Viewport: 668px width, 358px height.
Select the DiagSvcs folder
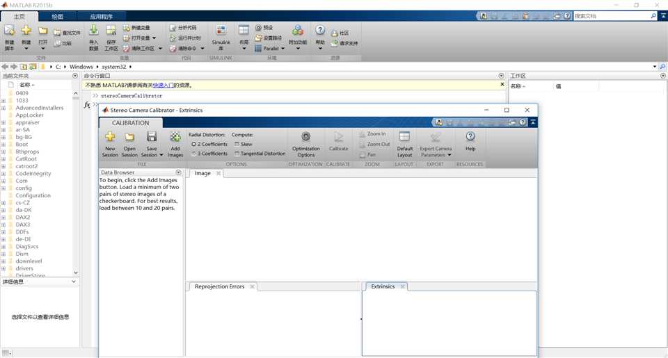pos(27,247)
